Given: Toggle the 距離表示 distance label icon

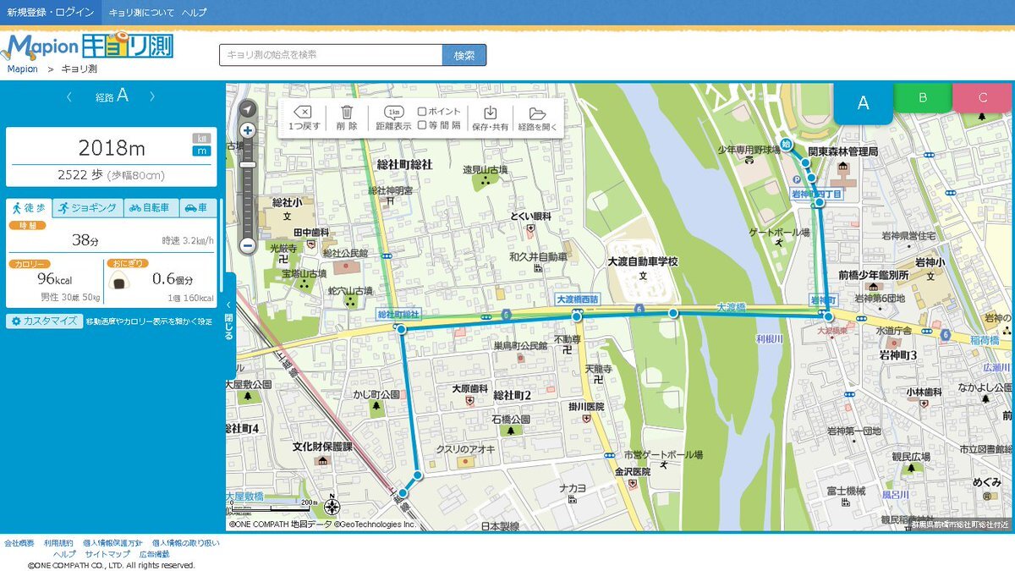Looking at the screenshot, I should pyautogui.click(x=393, y=118).
